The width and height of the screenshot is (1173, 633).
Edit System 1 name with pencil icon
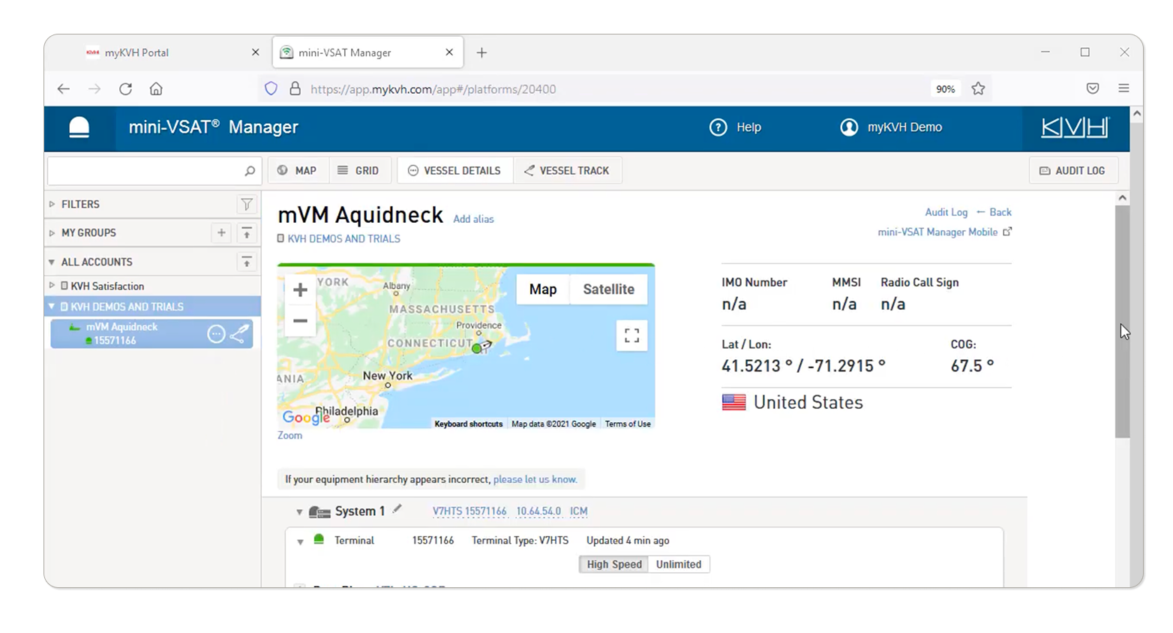tap(397, 509)
